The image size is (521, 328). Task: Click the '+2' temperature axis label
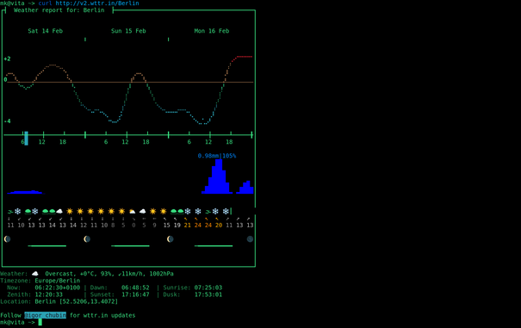tap(7, 59)
